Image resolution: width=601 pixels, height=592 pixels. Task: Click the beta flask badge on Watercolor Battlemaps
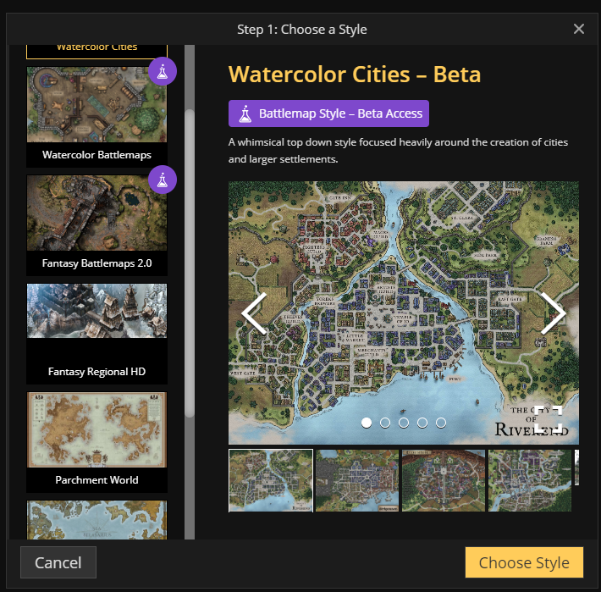coord(163,72)
